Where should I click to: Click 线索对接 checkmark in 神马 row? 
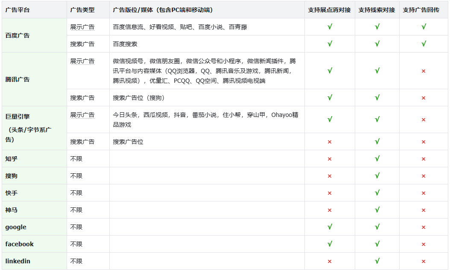[377, 210]
